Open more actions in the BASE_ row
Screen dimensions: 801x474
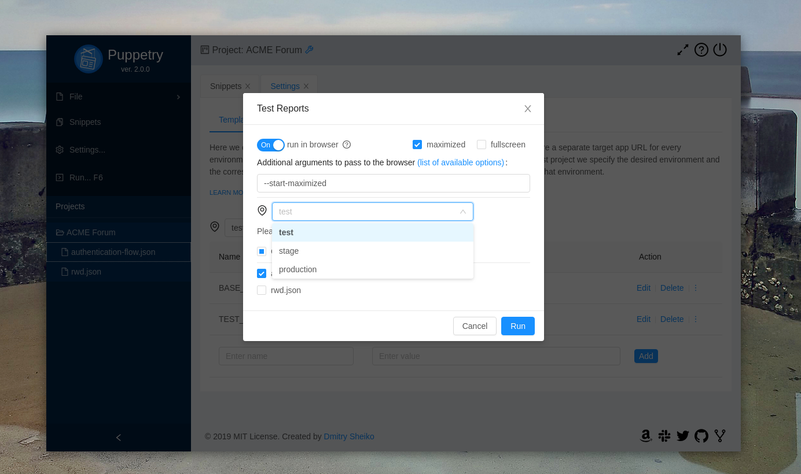pos(696,288)
